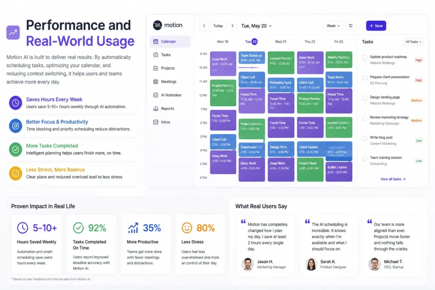Image resolution: width=435 pixels, height=290 pixels.
Task: Select the Mon 19 column header
Action: (x=223, y=42)
